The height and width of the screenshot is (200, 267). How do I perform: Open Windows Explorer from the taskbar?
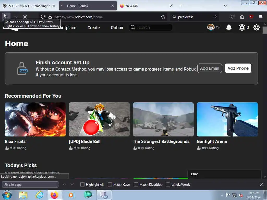(x=23, y=195)
